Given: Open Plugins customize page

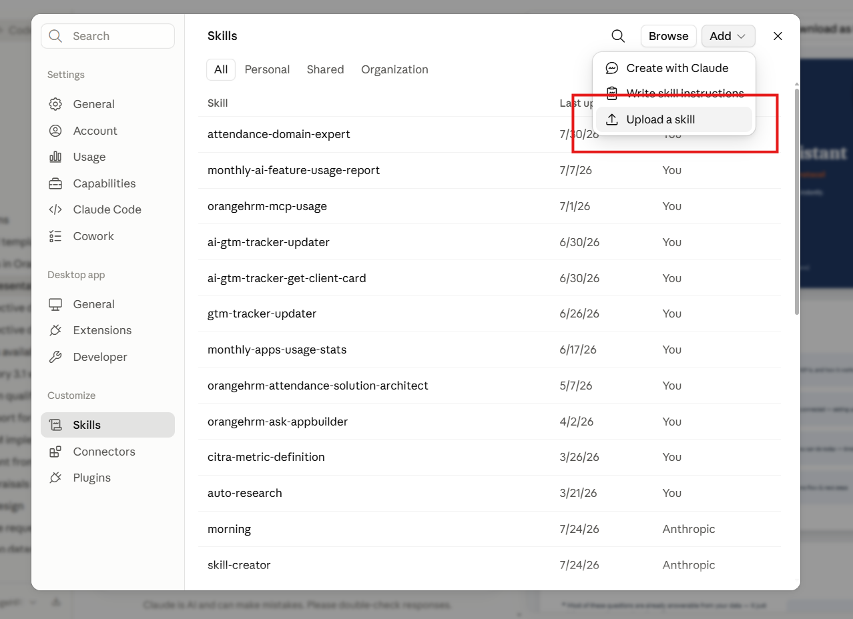Looking at the screenshot, I should 107,478.
